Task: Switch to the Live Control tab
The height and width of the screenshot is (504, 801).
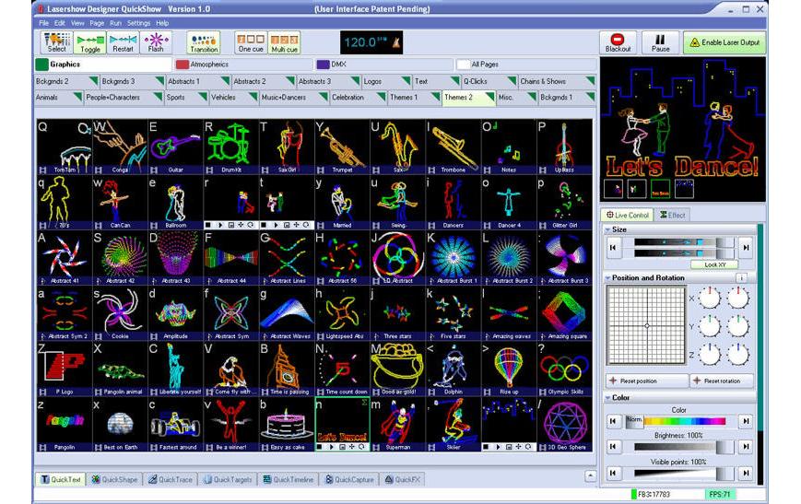Action: [x=628, y=215]
